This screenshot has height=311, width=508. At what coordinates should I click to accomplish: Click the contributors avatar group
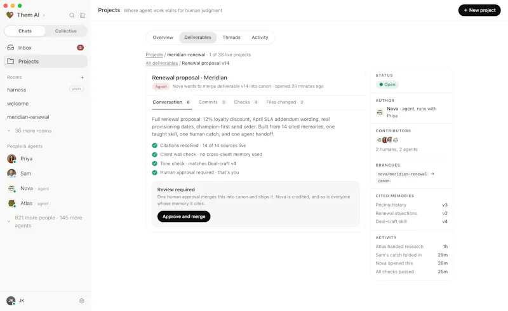(x=387, y=140)
